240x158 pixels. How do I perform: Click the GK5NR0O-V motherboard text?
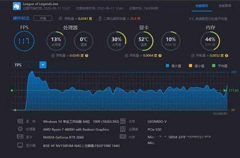157,122
